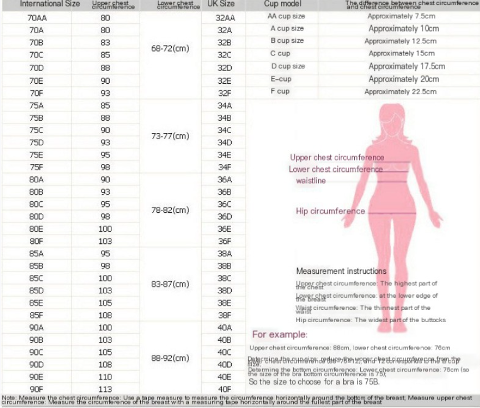Select the 83-87(cm) lower chest range
480x408 pixels.
click(x=170, y=284)
